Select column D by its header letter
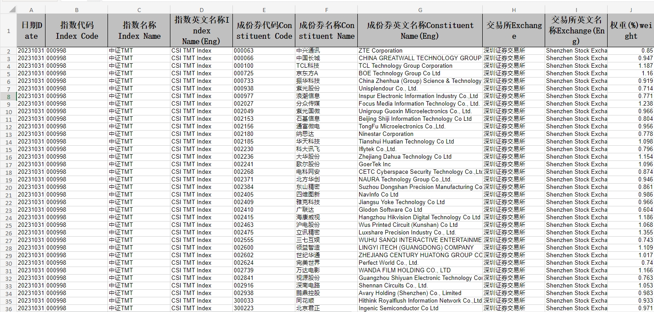Screen dimensions: 654x312 (202, 9)
